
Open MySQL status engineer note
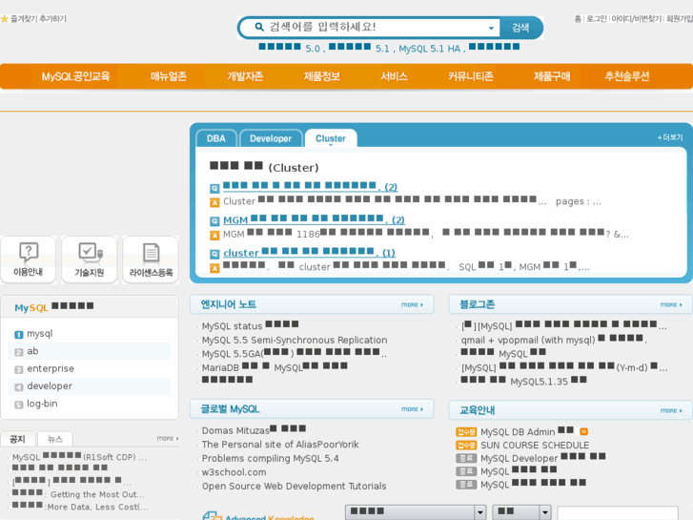pos(250,325)
